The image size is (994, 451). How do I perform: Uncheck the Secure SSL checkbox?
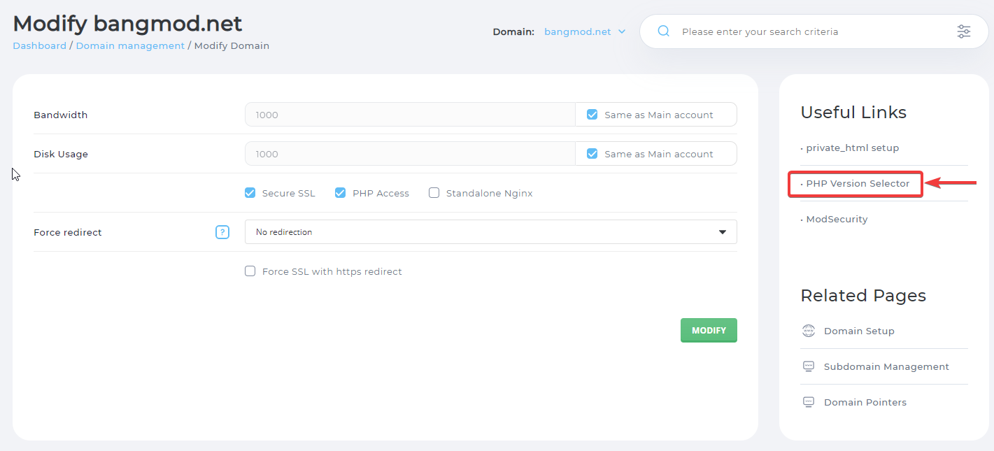[x=250, y=193]
